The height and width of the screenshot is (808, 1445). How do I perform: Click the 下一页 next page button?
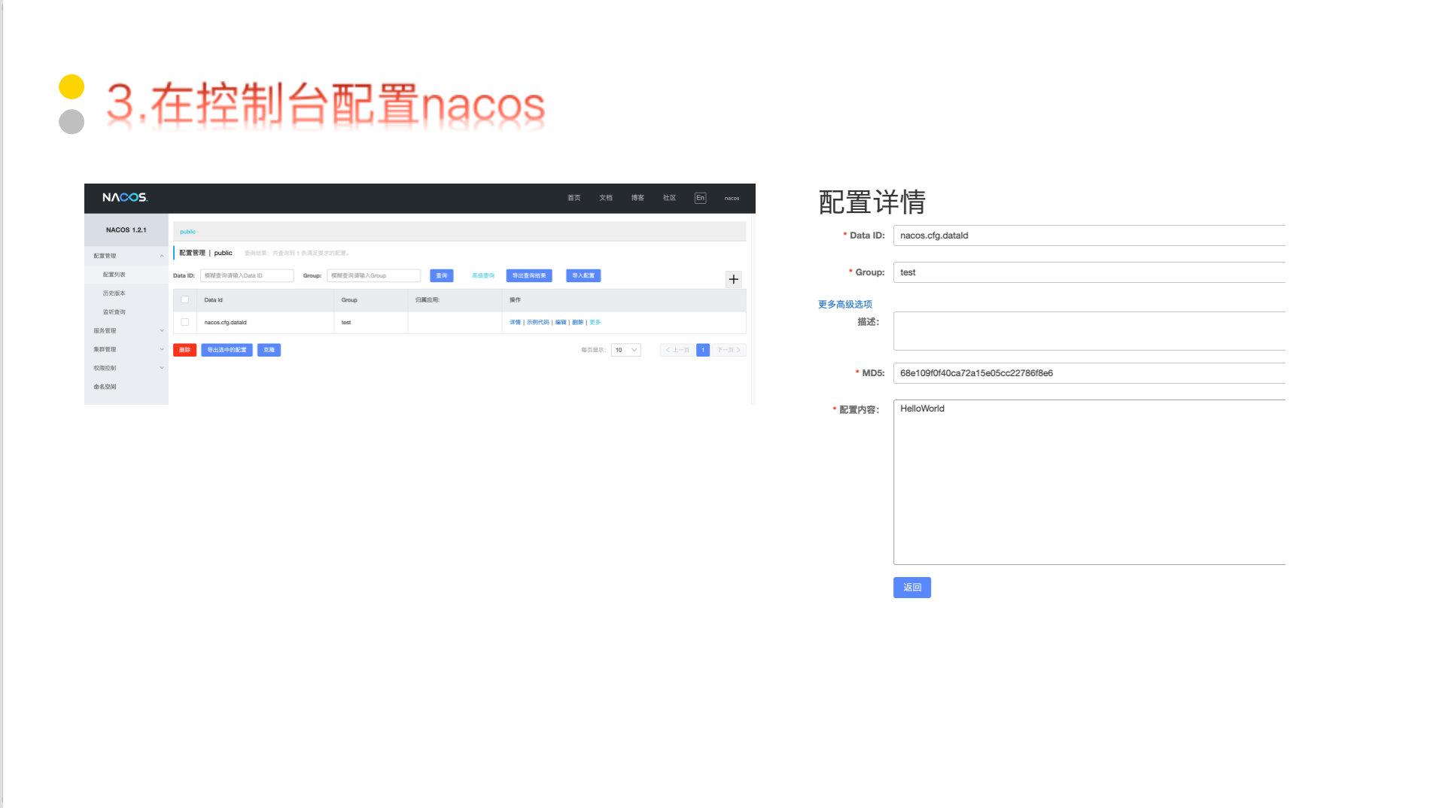click(x=729, y=350)
